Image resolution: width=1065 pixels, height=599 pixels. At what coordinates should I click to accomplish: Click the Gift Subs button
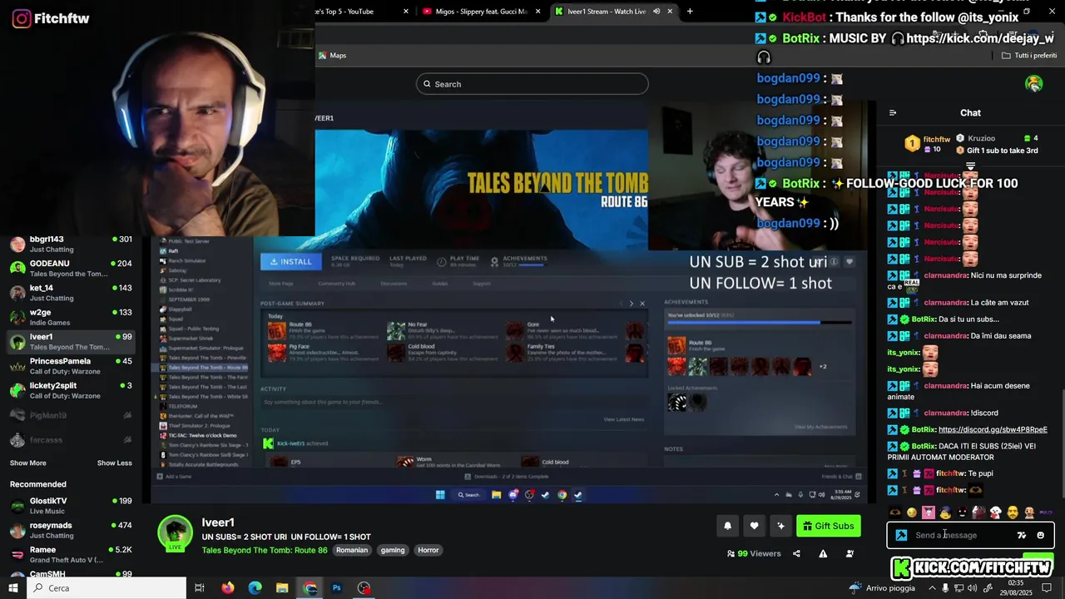(829, 526)
